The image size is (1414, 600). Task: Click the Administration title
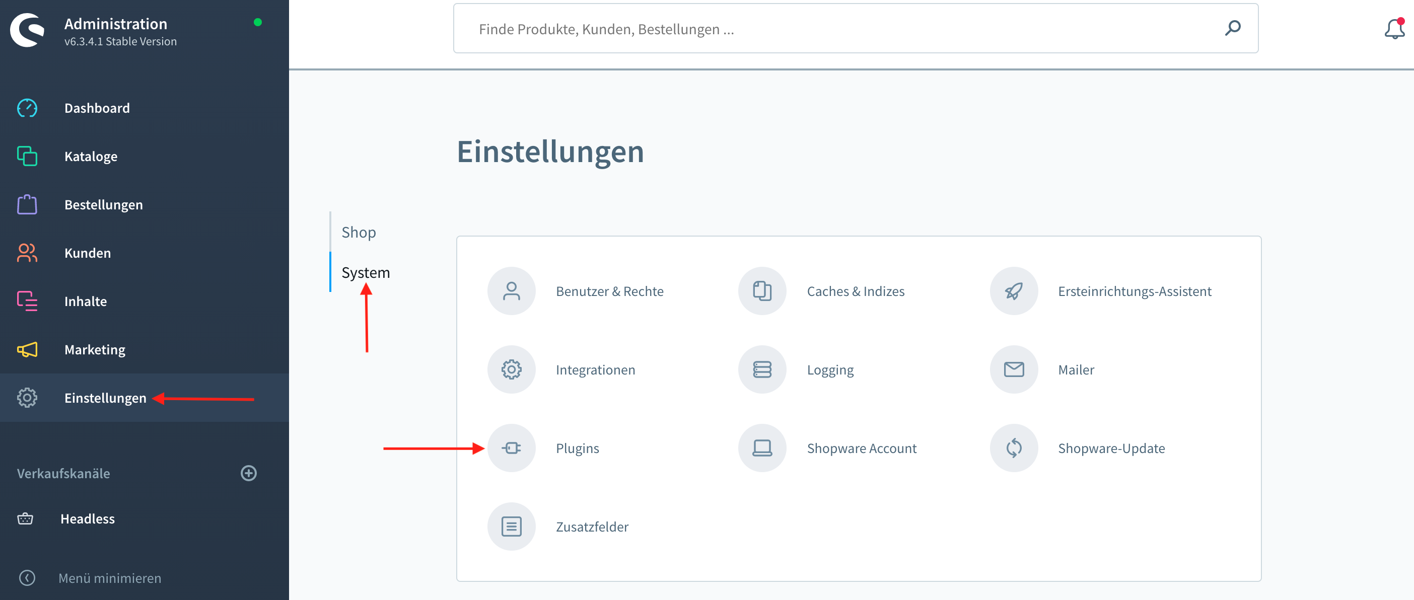click(115, 24)
